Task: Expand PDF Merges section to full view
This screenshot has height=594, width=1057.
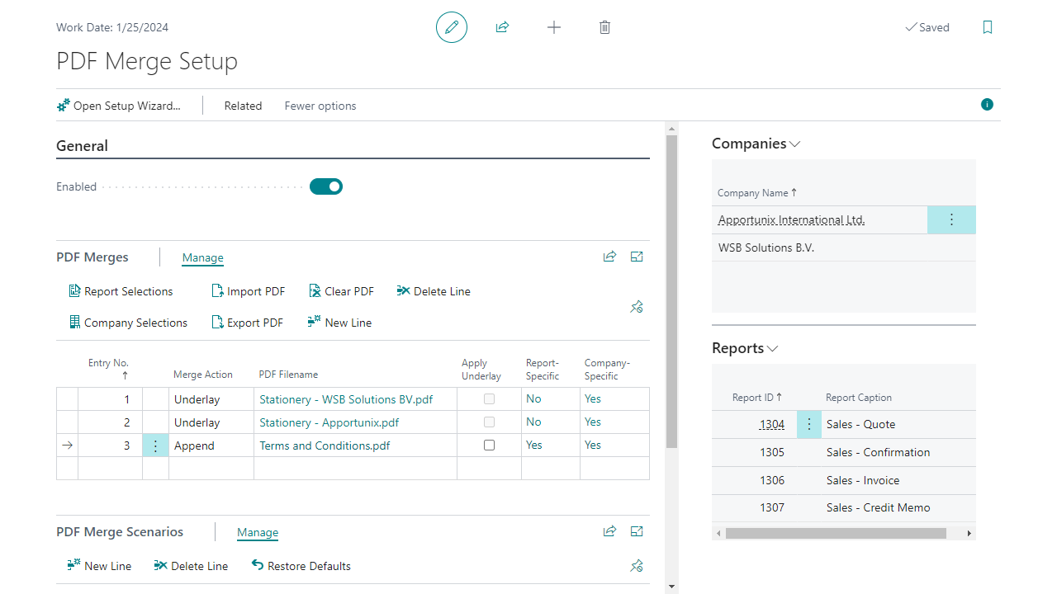Action: tap(637, 257)
